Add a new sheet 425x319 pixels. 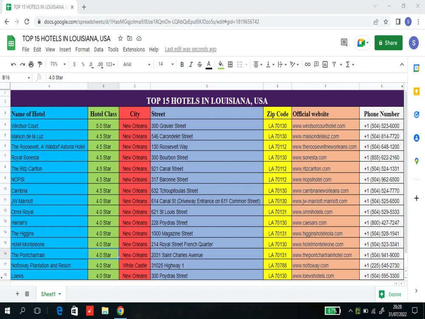[17, 294]
